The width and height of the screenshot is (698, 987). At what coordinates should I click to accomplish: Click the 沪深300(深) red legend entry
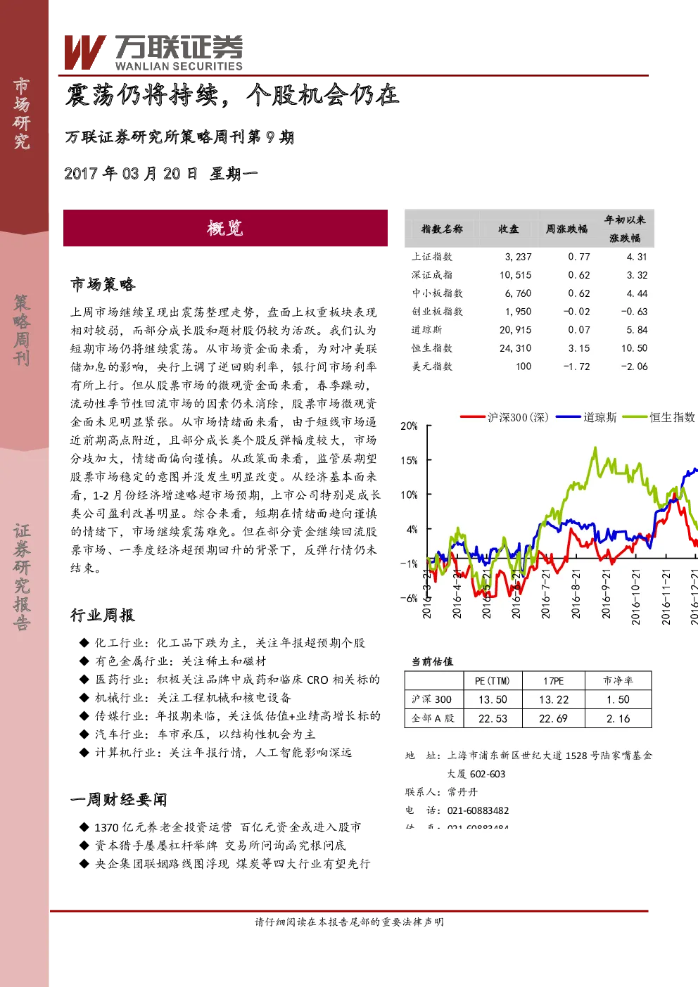pos(505,417)
